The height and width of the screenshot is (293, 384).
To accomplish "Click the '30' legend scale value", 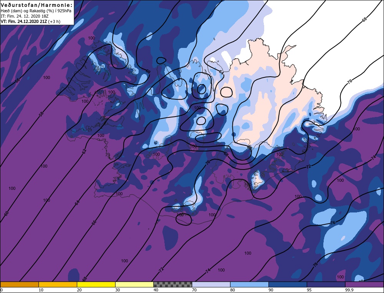I will coord(118,290).
